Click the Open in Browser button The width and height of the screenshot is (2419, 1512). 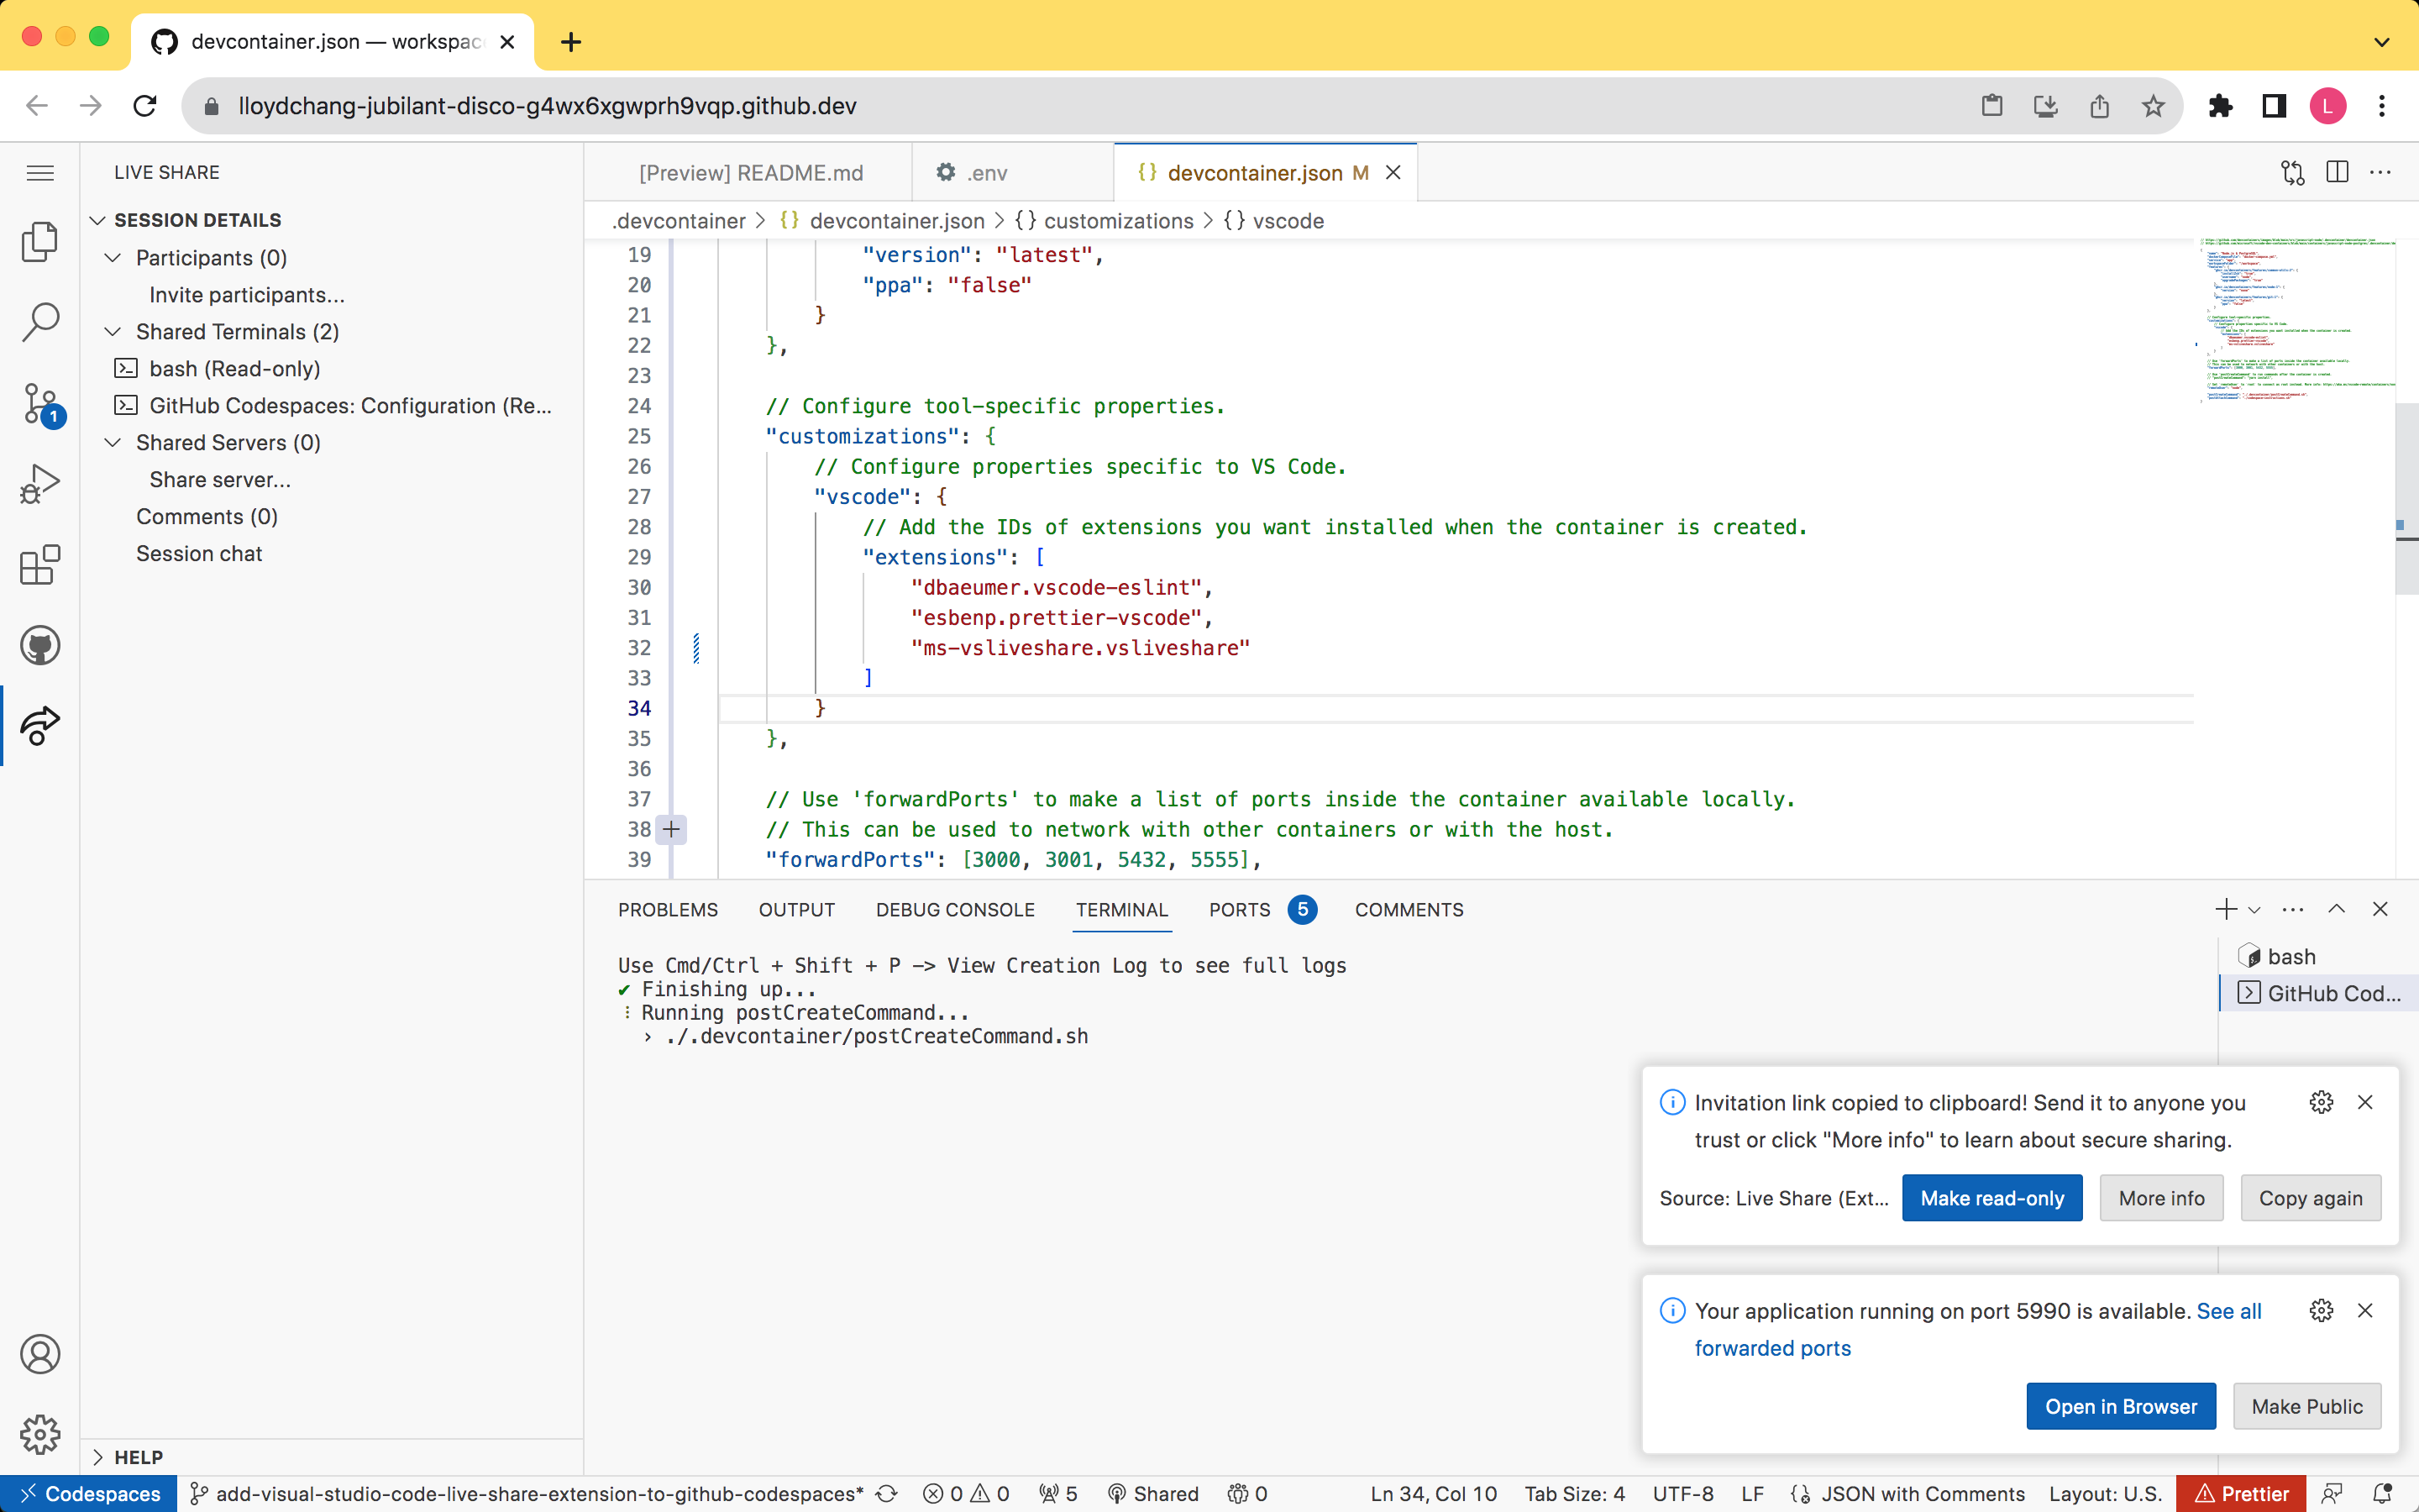click(x=2120, y=1406)
